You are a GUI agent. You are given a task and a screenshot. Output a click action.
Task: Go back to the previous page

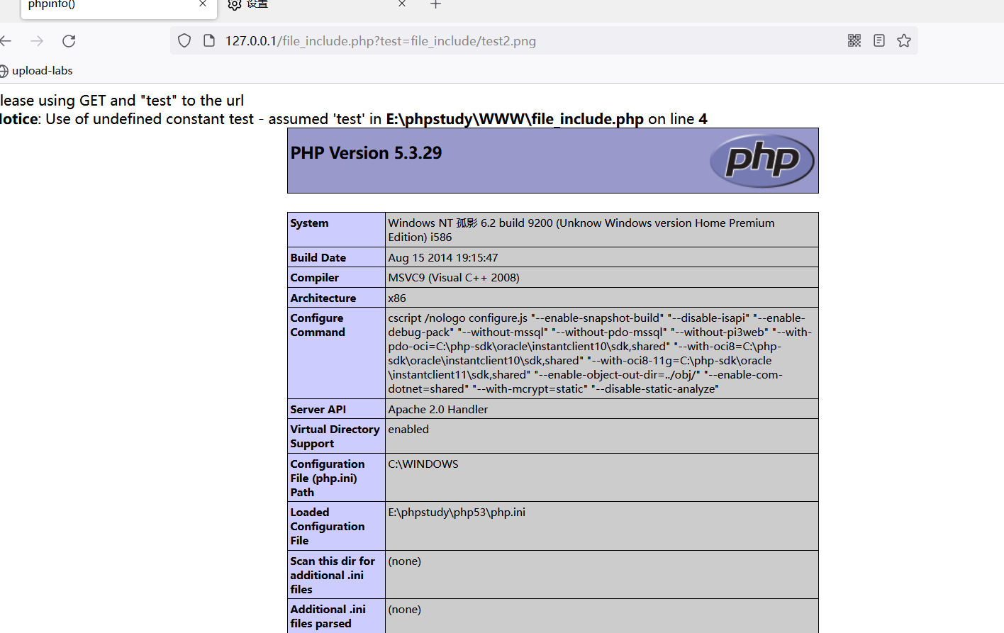click(6, 41)
